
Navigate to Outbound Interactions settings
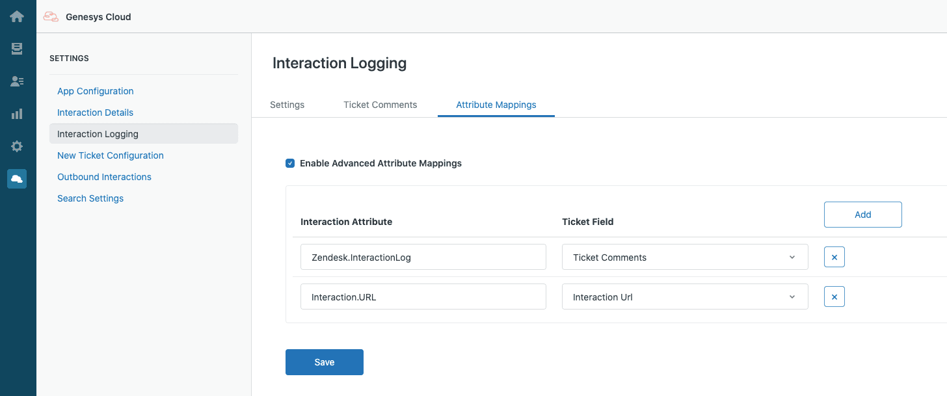(104, 176)
